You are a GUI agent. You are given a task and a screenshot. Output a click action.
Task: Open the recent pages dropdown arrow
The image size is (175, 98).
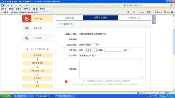pyautogui.click(x=8, y=5)
